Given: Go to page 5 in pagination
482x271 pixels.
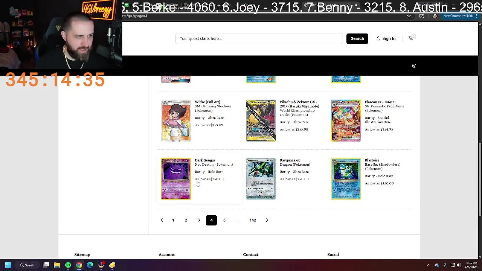Looking at the screenshot, I should pyautogui.click(x=224, y=220).
